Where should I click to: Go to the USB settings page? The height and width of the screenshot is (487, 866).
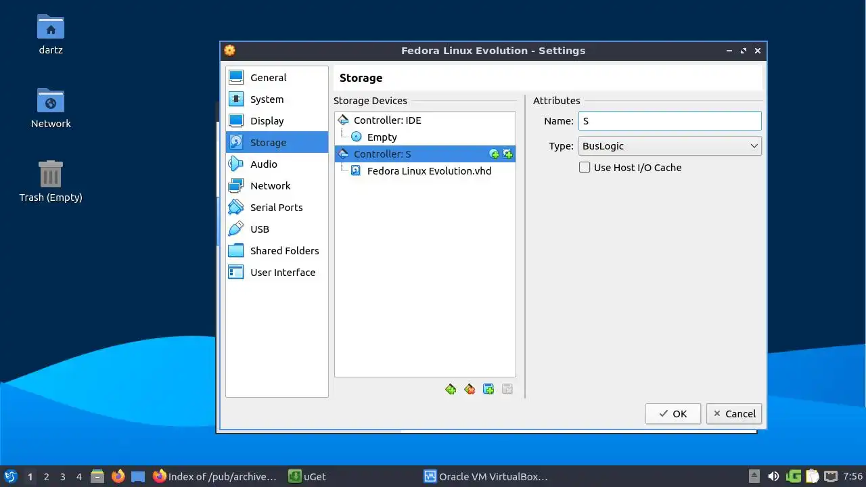pyautogui.click(x=277, y=229)
